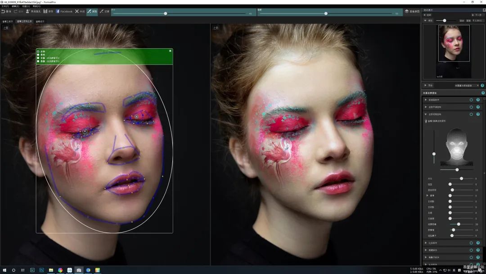Click the Save floppy disk icon

45,11
